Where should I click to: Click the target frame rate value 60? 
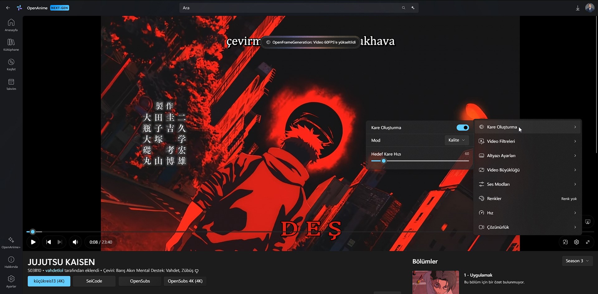tap(467, 154)
